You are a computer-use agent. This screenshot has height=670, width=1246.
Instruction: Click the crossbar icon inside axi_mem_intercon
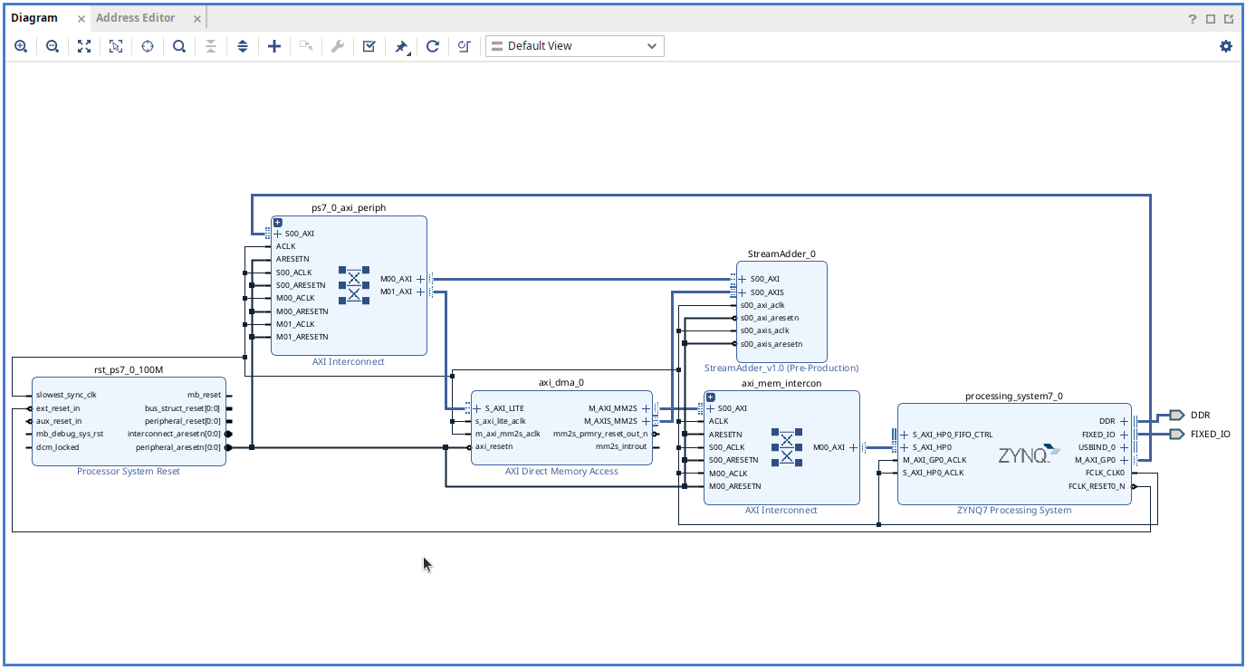pos(787,447)
